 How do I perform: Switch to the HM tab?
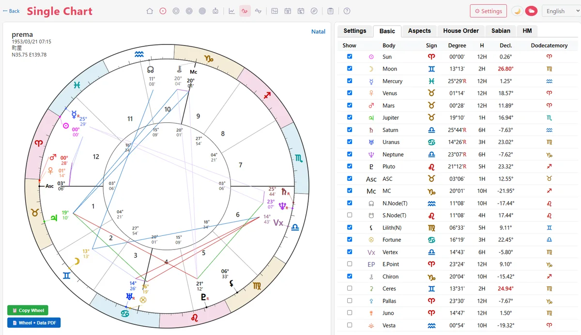tap(527, 30)
